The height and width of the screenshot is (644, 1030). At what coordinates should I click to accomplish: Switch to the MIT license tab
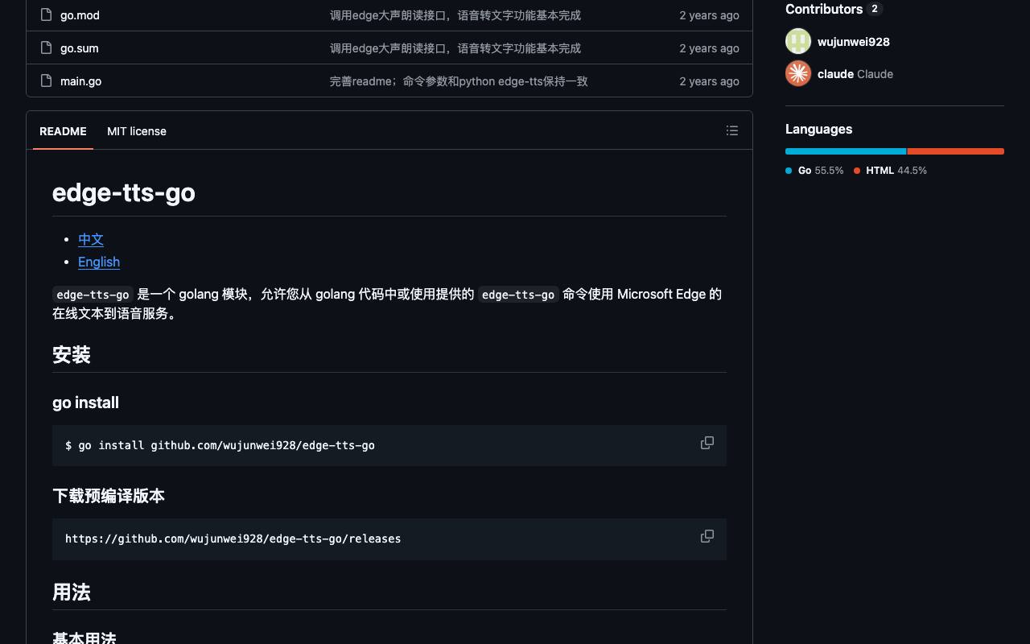click(x=137, y=131)
